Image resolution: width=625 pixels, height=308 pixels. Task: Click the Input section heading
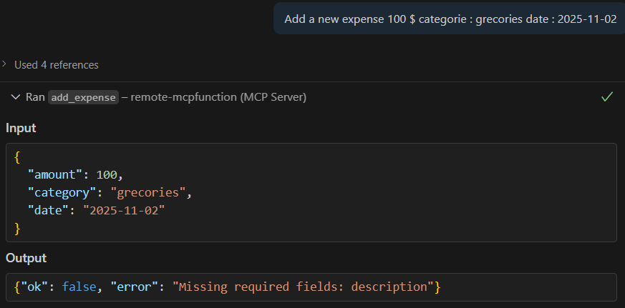click(x=21, y=128)
